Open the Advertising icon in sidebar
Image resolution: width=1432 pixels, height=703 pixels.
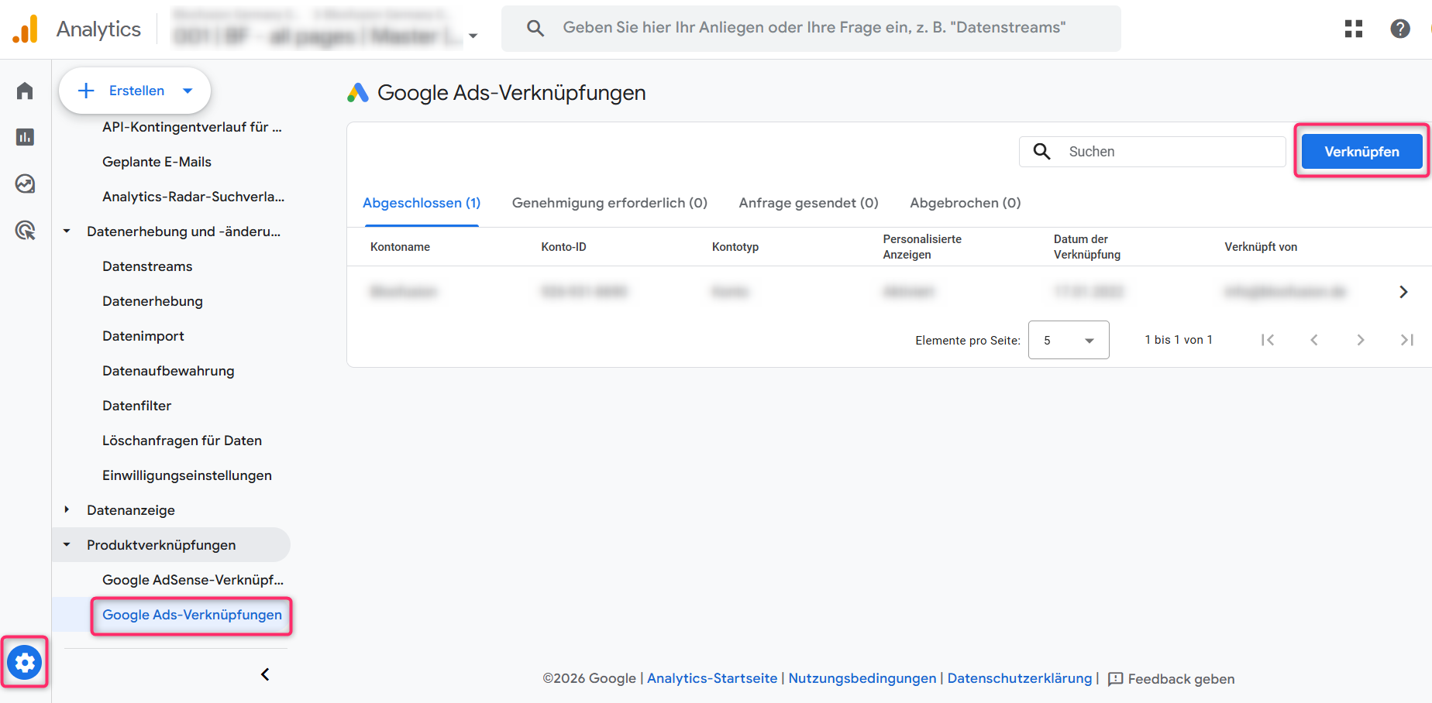point(25,230)
